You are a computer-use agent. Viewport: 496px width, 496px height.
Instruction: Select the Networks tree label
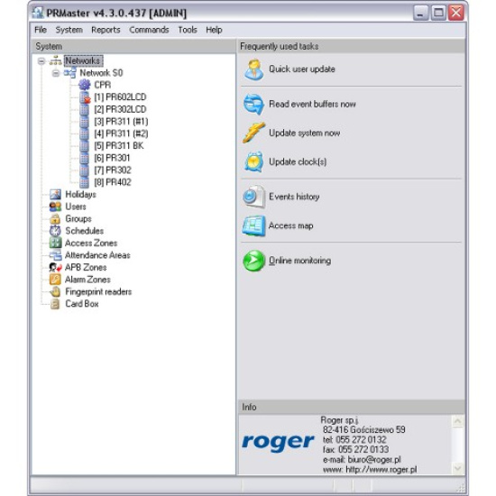coord(83,60)
